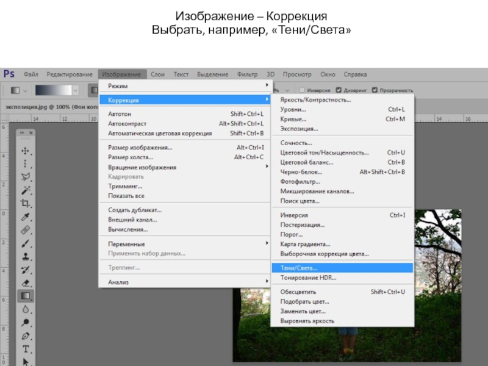Select the Magic Wand tool
488x366 pixels.
[x=26, y=190]
